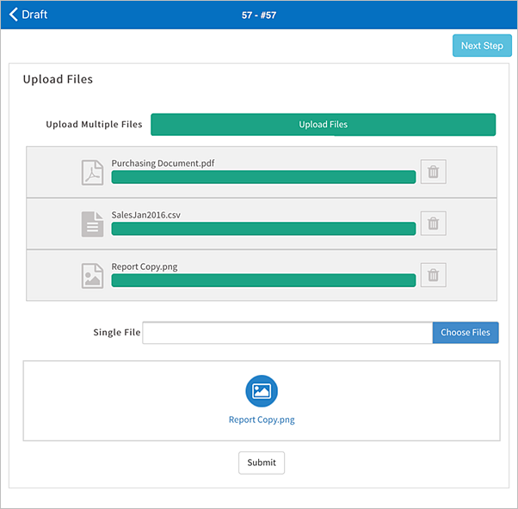Screen dimensions: 518x509
Task: Click the grey image icon for Report Copy.png
Action: pyautogui.click(x=92, y=275)
